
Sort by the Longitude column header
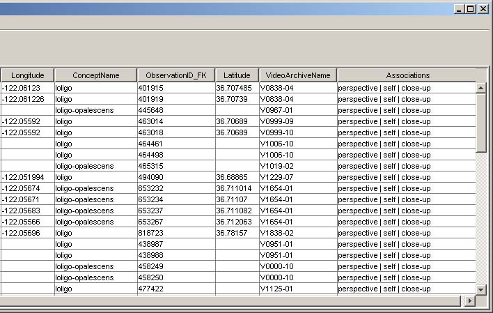coord(27,75)
